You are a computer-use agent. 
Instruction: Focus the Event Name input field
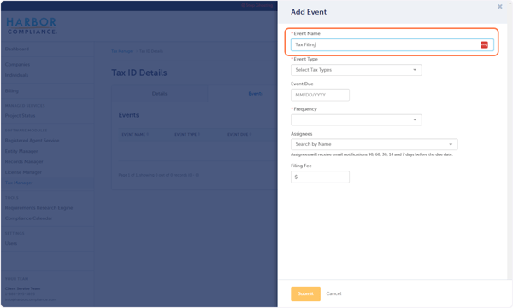point(392,45)
